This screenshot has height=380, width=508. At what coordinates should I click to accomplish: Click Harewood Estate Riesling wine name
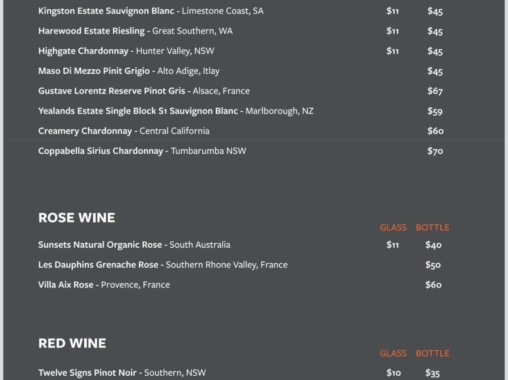pos(91,31)
